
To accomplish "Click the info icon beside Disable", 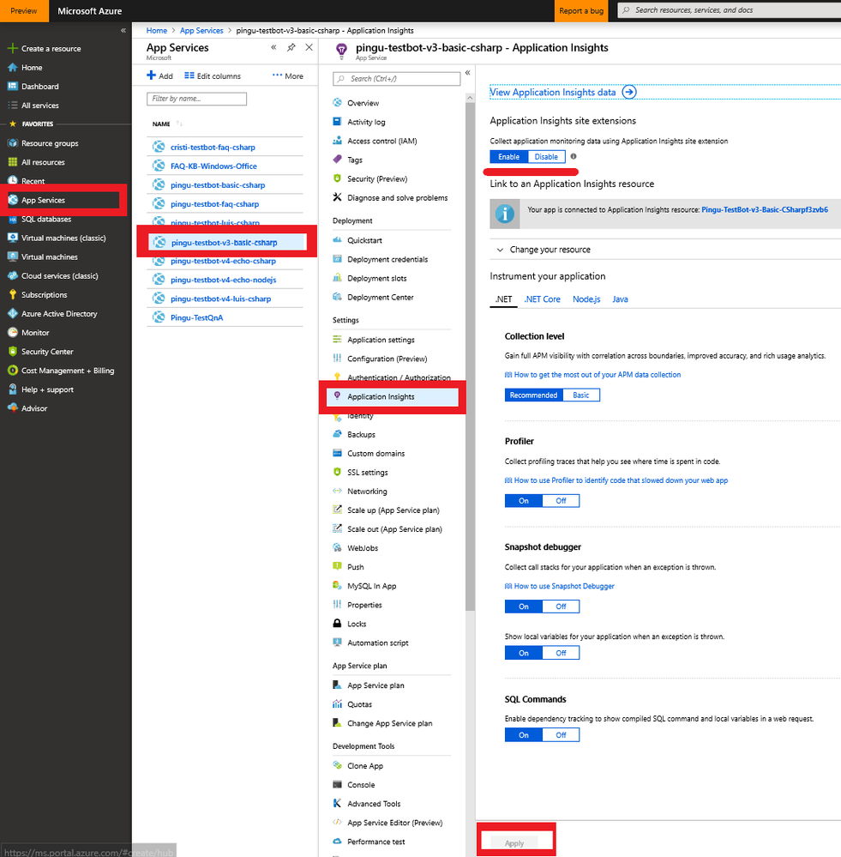I will tap(574, 156).
